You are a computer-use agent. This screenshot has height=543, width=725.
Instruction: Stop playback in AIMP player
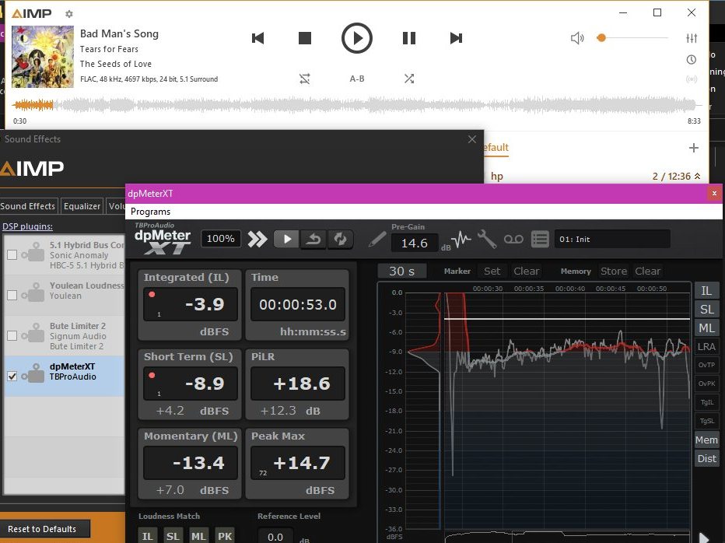pyautogui.click(x=305, y=38)
